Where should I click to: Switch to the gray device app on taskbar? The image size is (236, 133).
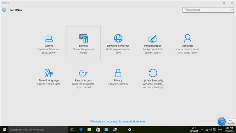115,130
